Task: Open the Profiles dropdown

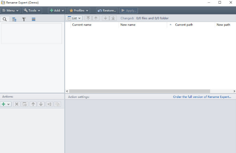Action: point(79,10)
